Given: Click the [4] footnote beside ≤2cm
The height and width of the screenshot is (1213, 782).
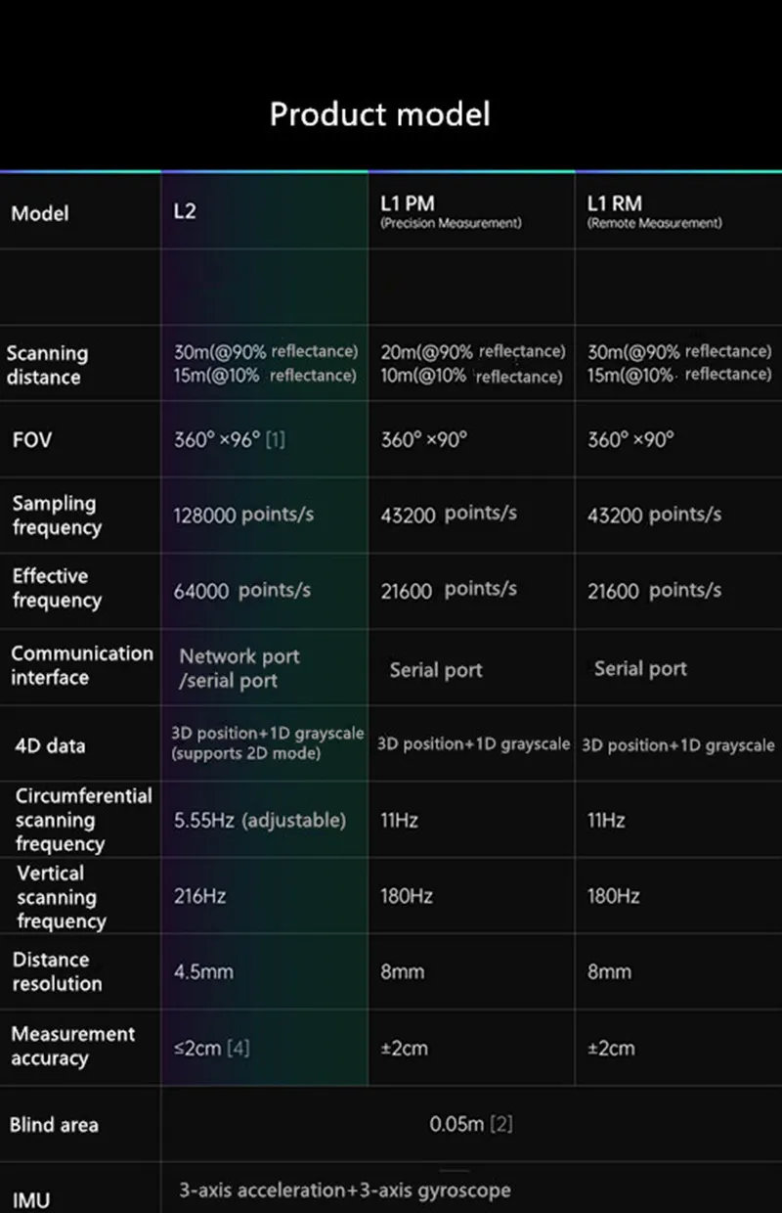Looking at the screenshot, I should coord(239,1049).
